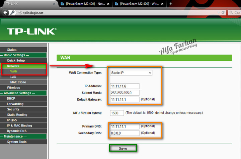The width and height of the screenshot is (241, 159).
Task: Click the WAN page heading
Action: pyautogui.click(x=65, y=58)
